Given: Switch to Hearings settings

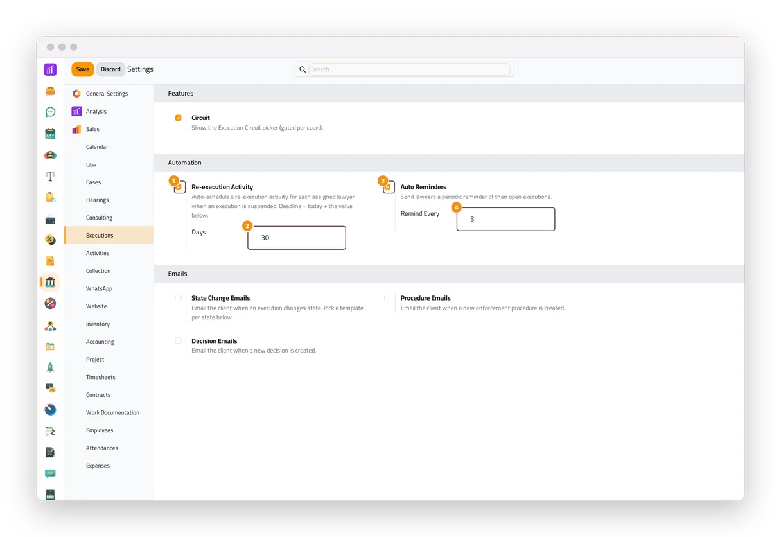Looking at the screenshot, I should [x=109, y=200].
